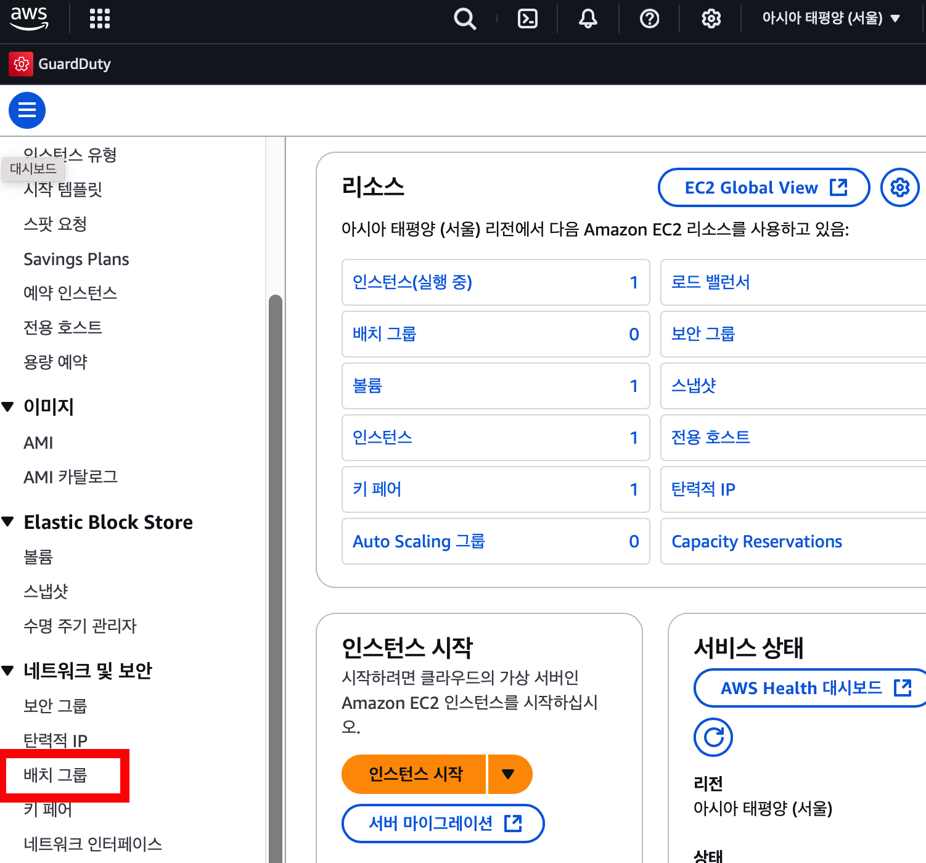Open 로드 밸런서 resource link
Image resolution: width=926 pixels, height=863 pixels.
coord(711,282)
